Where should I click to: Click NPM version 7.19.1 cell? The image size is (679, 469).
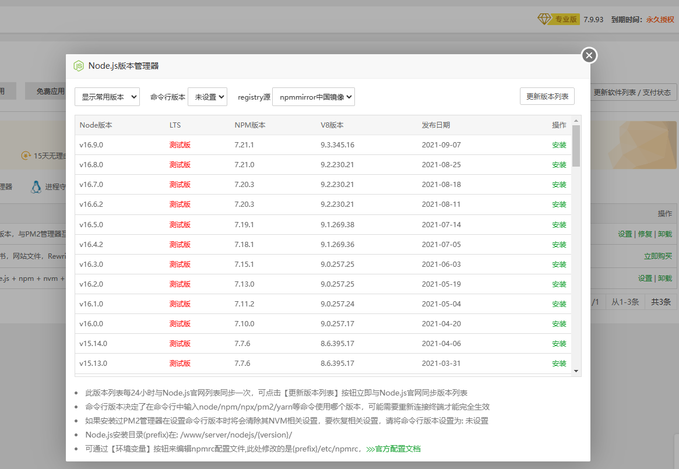click(x=244, y=224)
